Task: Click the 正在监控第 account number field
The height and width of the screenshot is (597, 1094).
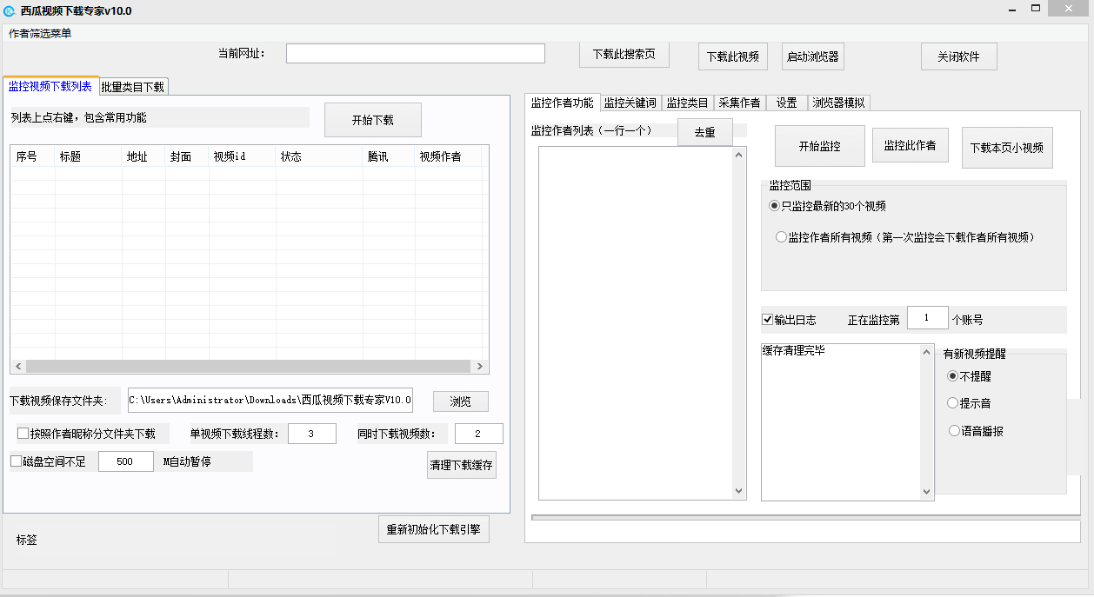Action: point(927,318)
